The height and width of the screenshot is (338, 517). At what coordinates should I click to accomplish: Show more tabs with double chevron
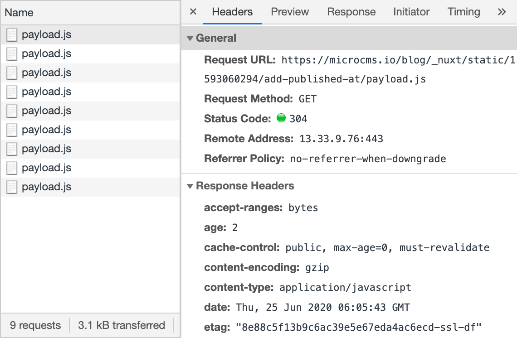coord(502,12)
